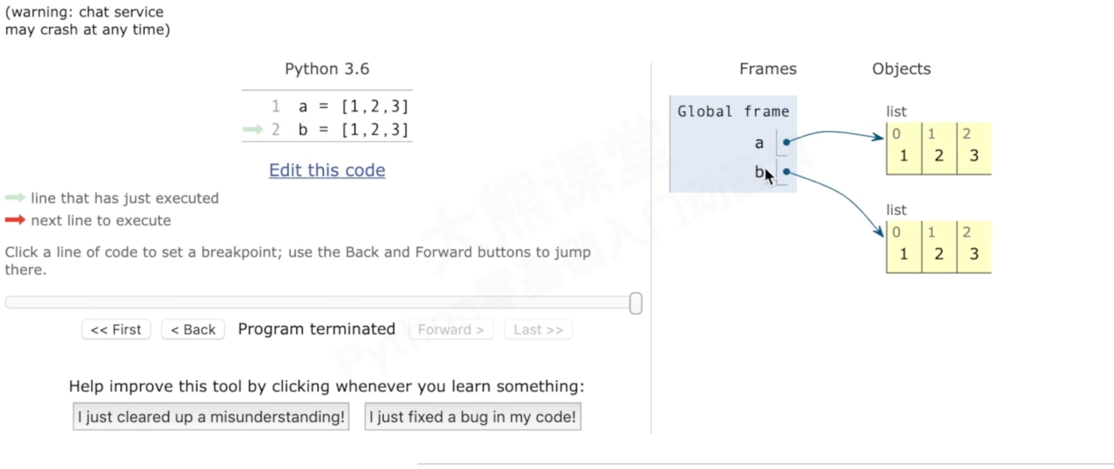Click the execution step slider handle
This screenshot has height=469, width=1114.
point(635,303)
